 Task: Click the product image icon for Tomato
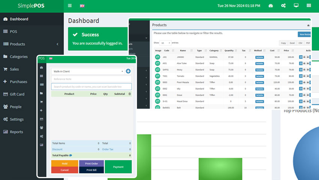pos(158,76)
